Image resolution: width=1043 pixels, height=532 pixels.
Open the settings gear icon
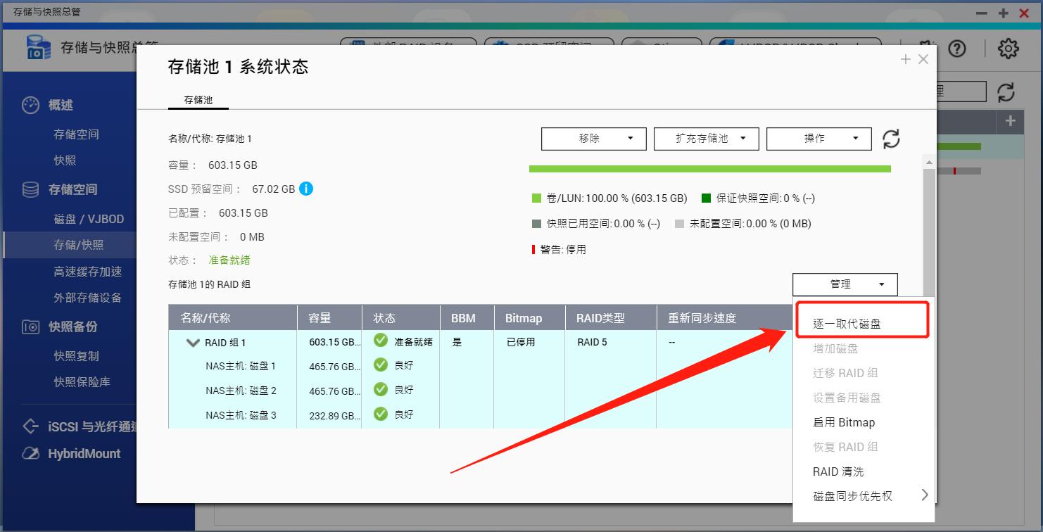(x=1008, y=49)
